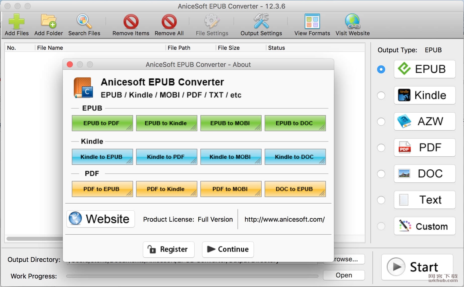Choose the Kindle output format button
The width and height of the screenshot is (464, 287).
[x=425, y=95]
